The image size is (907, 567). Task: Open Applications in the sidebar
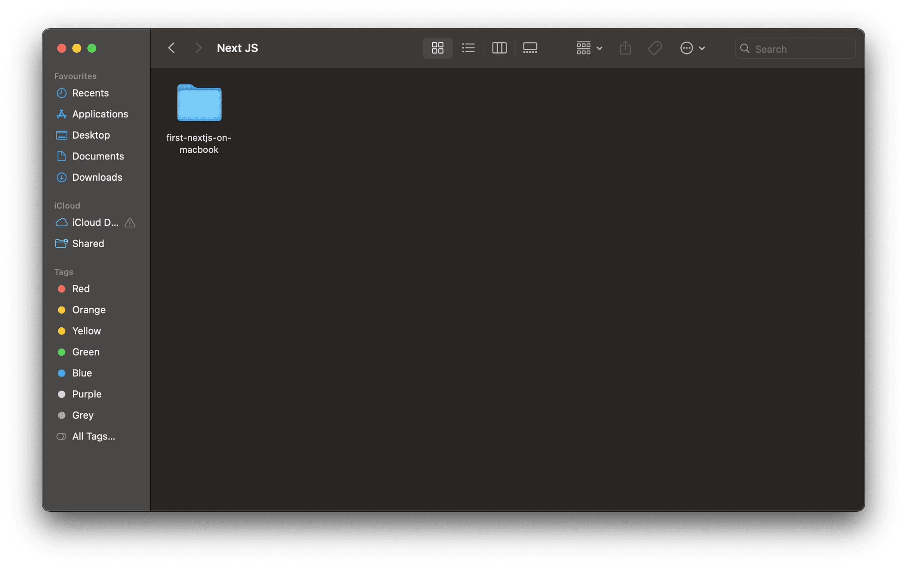[x=100, y=114]
